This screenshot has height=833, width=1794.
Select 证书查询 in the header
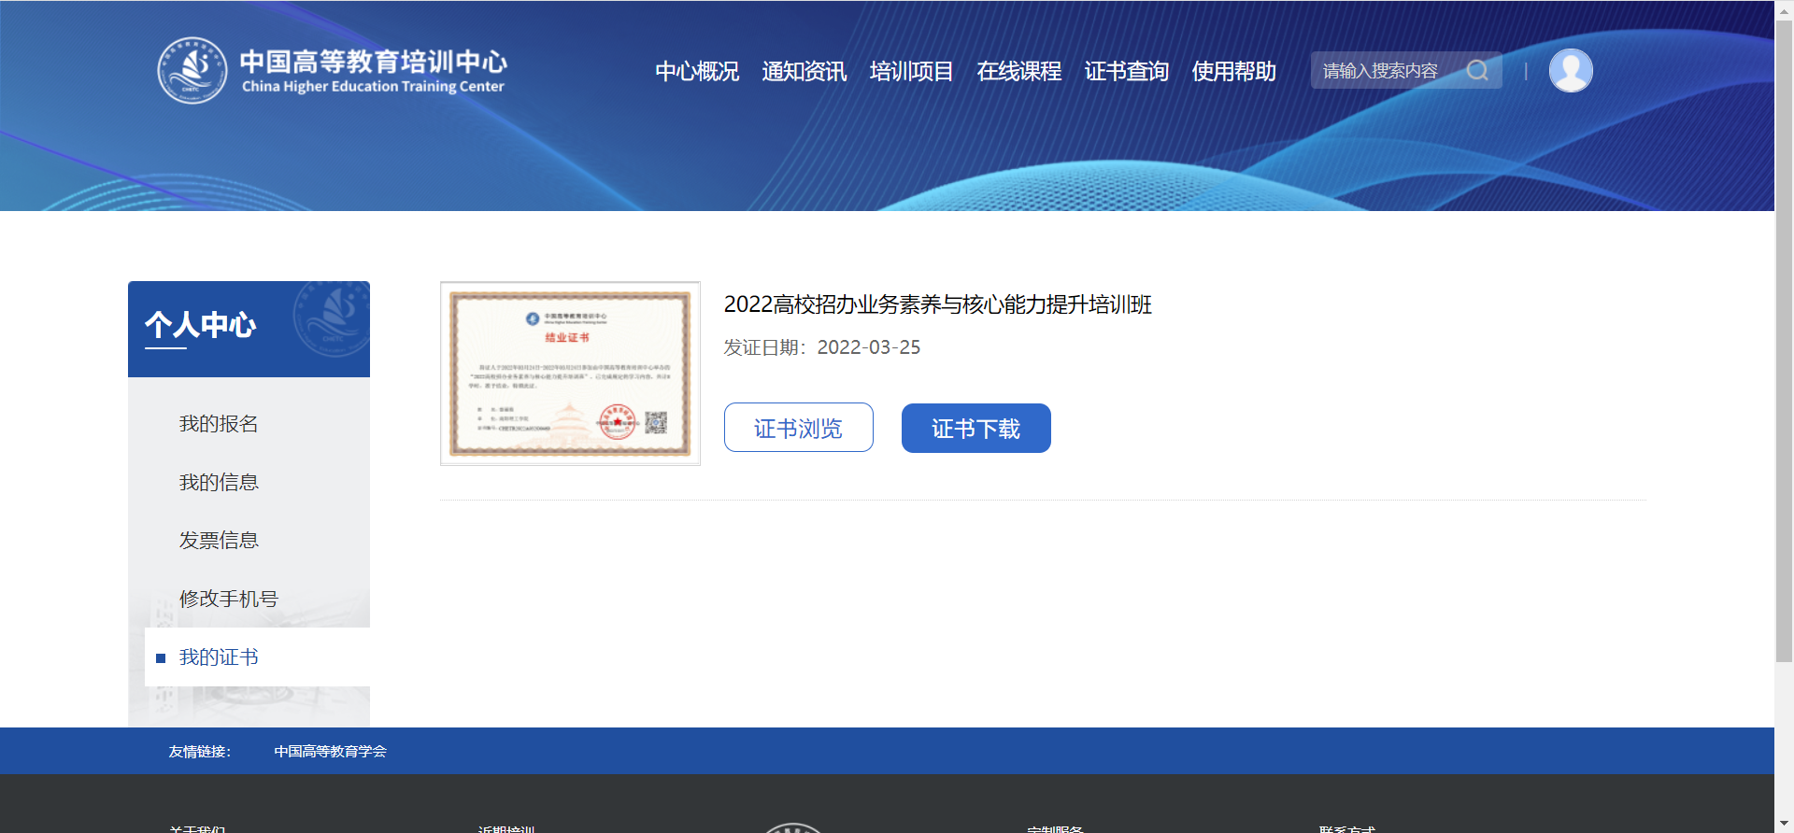(x=1126, y=72)
